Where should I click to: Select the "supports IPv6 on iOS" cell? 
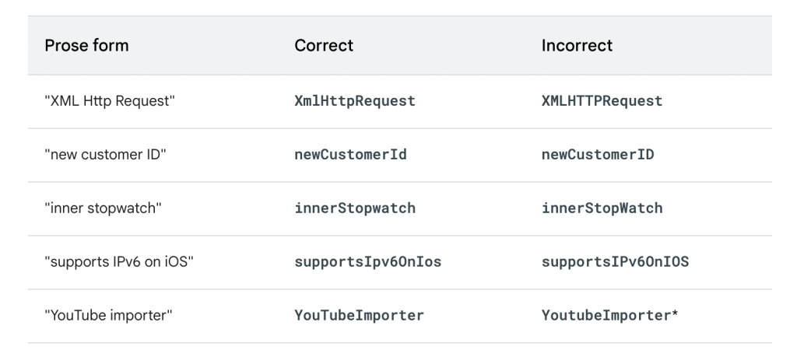pyautogui.click(x=118, y=262)
